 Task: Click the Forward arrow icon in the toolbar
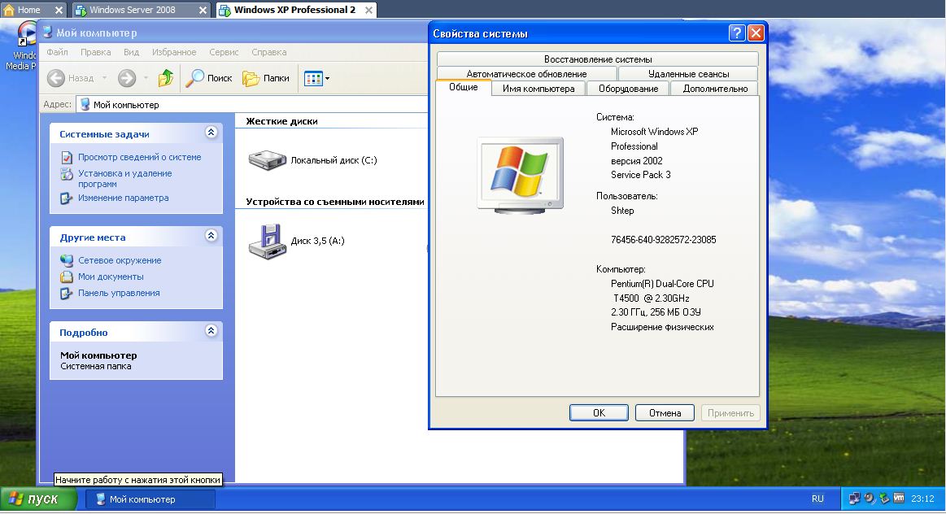point(127,78)
